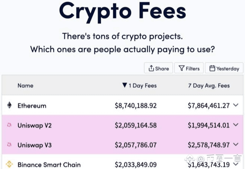Expand the Uniswap V3 row chevron

(236, 144)
